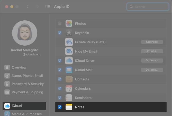Show all preferences with the grid icon
Image resolution: width=172 pixels, height=116 pixels.
tap(48, 7)
